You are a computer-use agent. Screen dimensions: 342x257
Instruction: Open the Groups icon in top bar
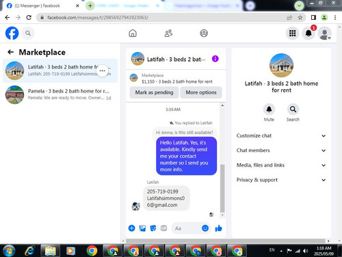[204, 34]
